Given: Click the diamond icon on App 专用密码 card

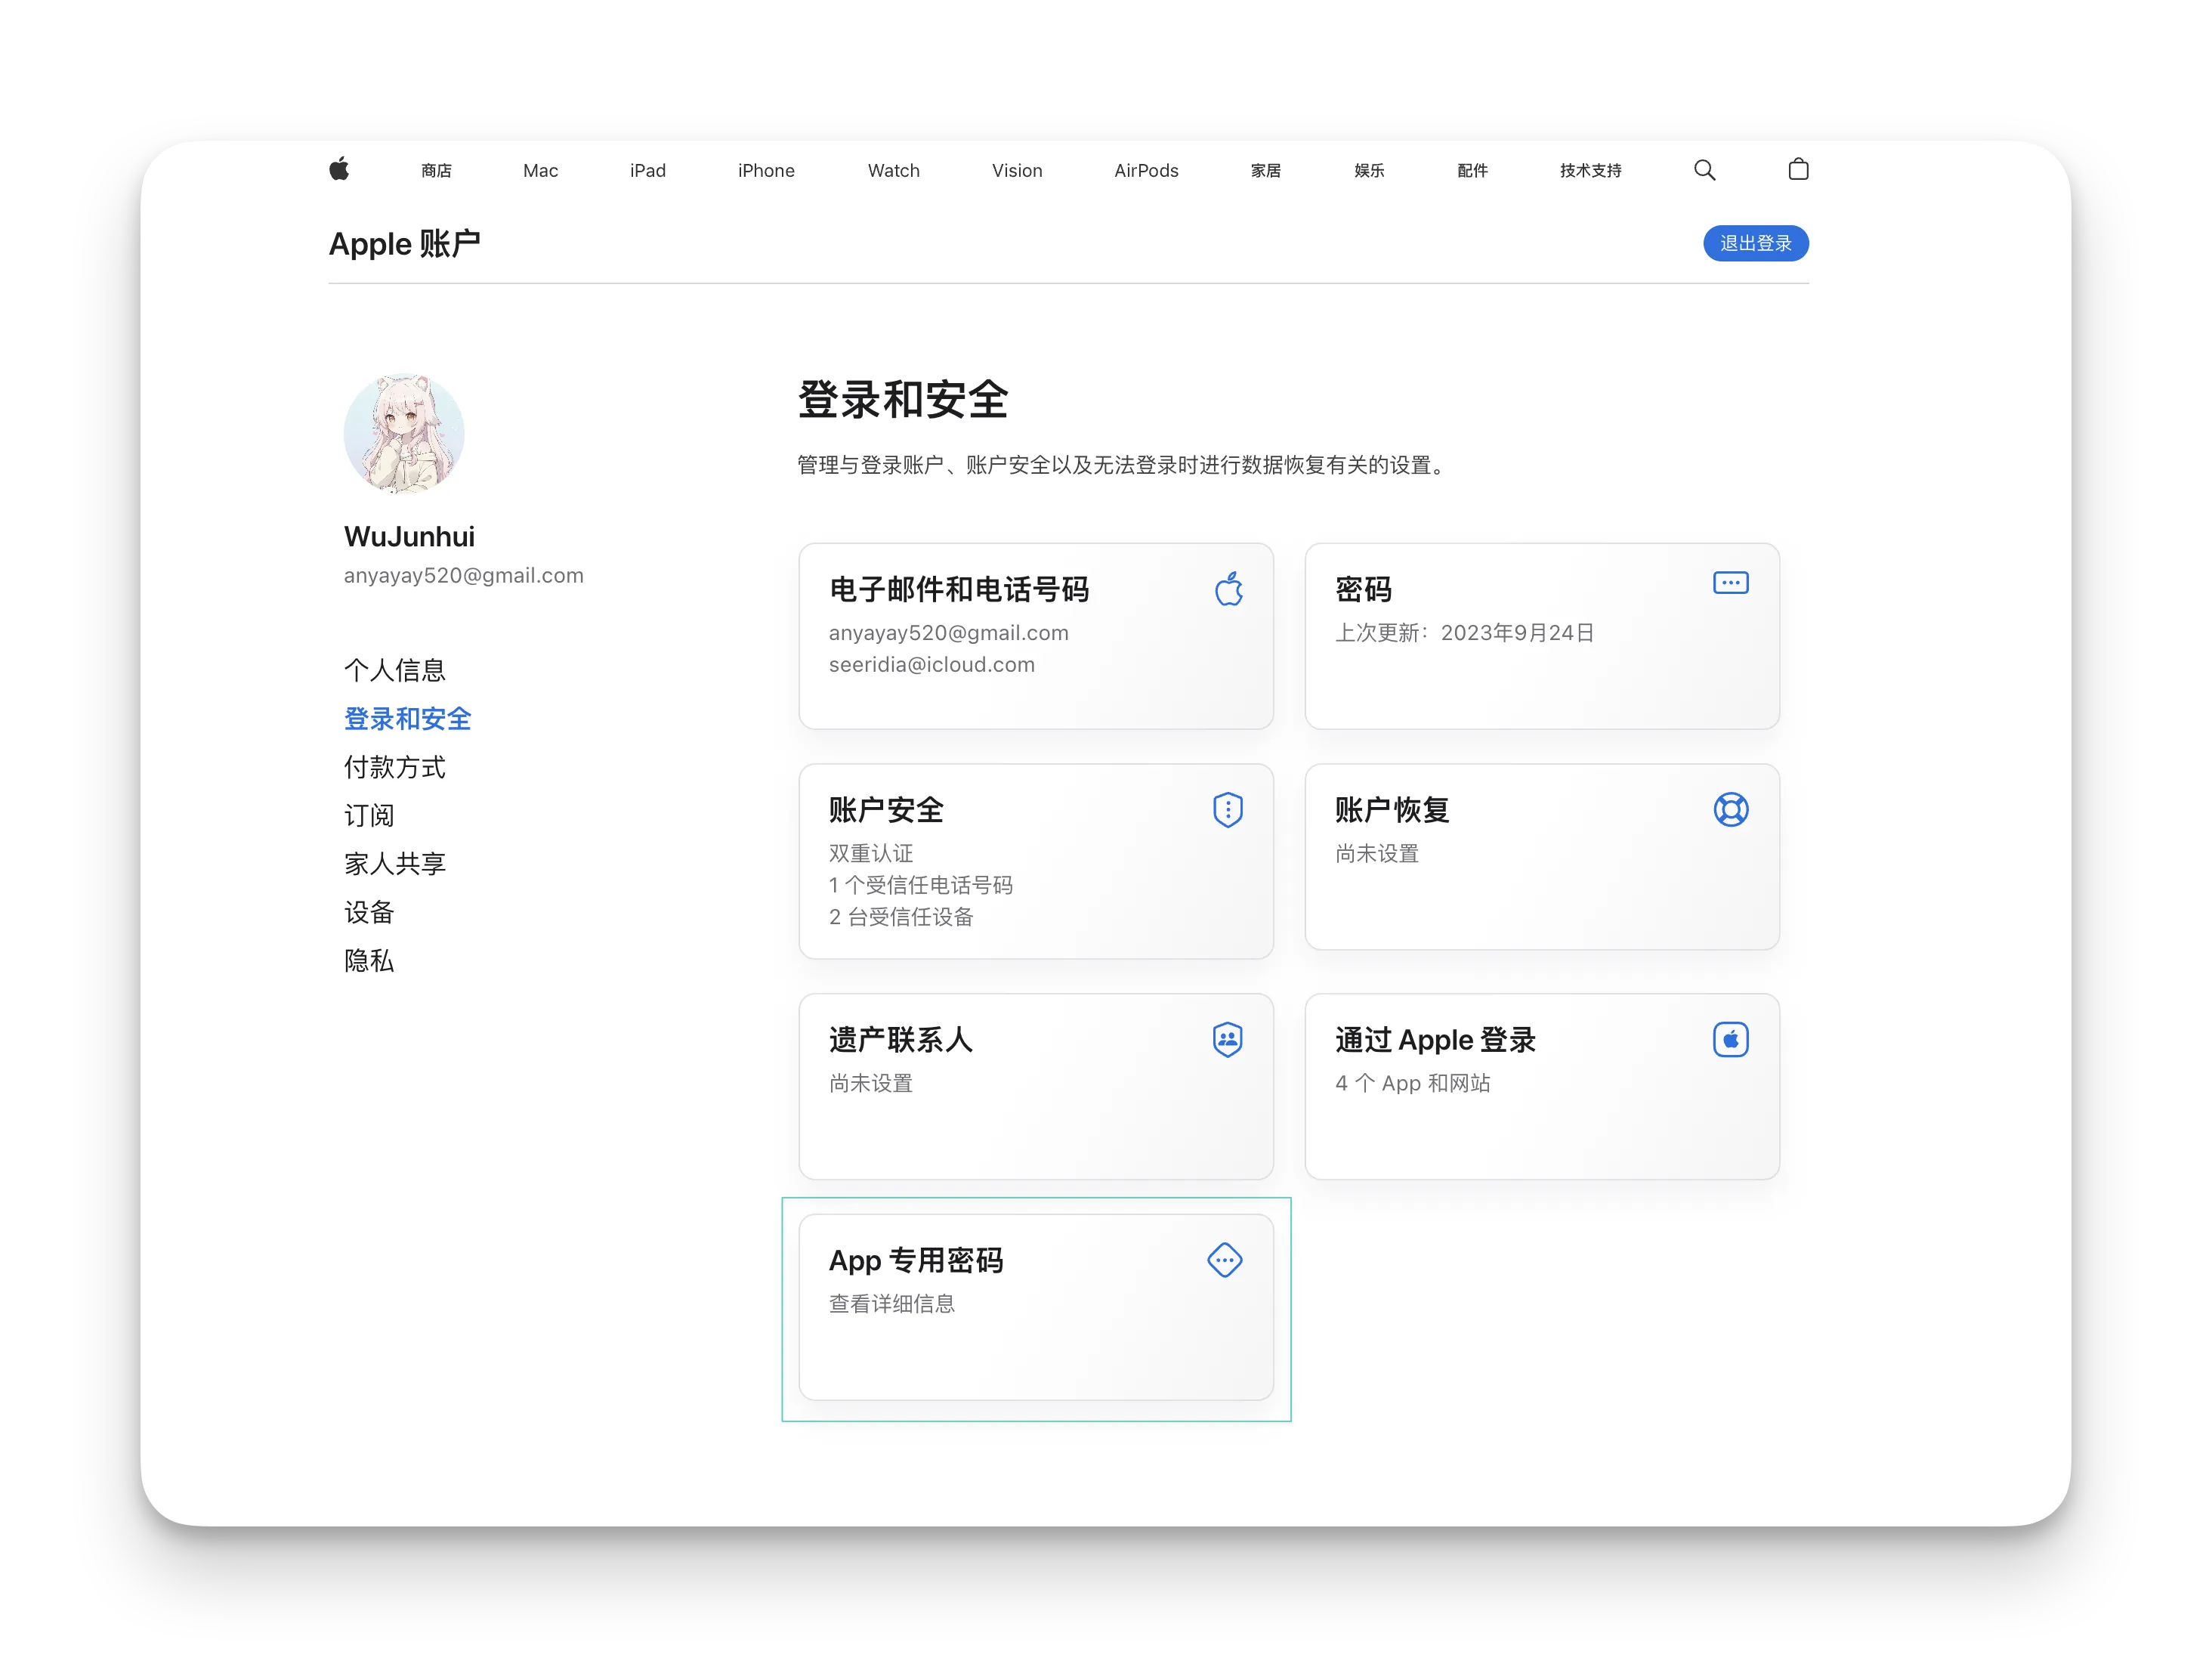Looking at the screenshot, I should (1225, 1260).
